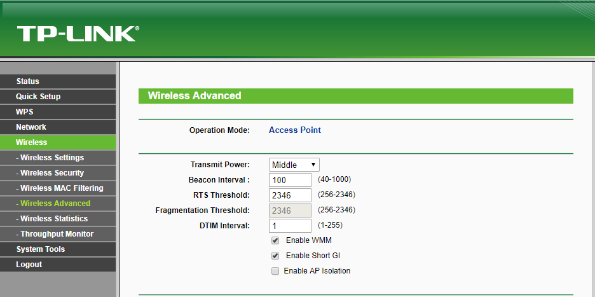595x297 pixels.
Task: Uncheck the Enable Short GI checkbox
Action: (x=275, y=256)
